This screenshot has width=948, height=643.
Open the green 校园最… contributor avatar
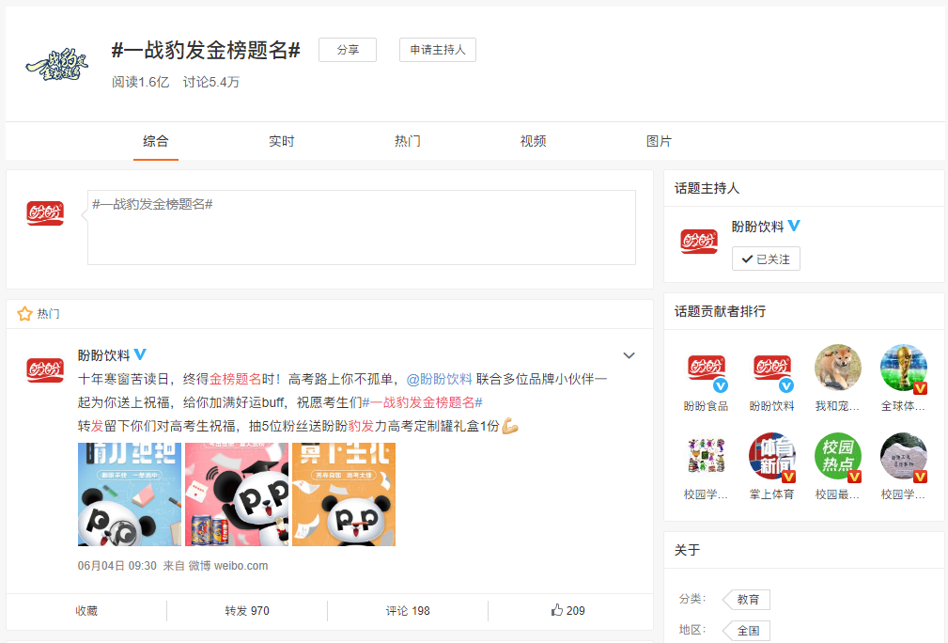click(x=838, y=456)
